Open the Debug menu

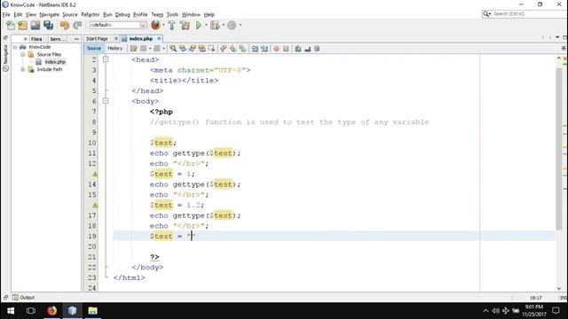click(122, 14)
